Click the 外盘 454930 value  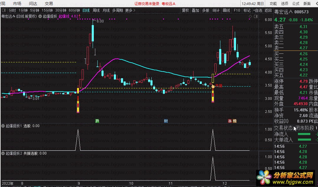pyautogui.click(x=301, y=104)
